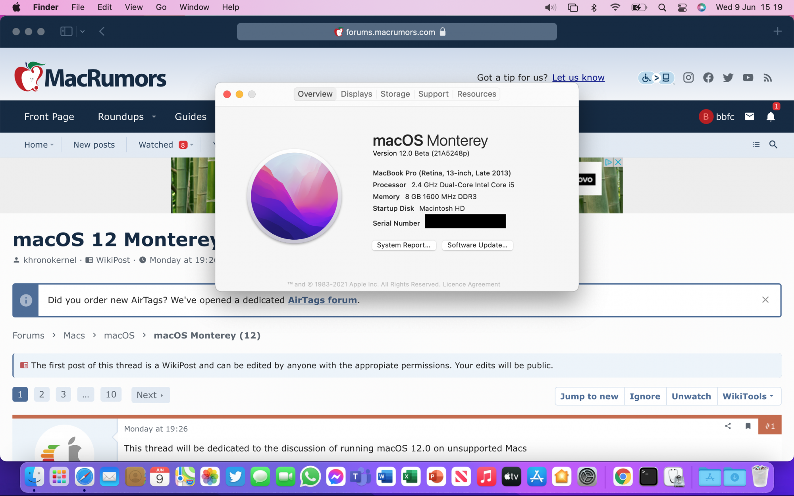Open the Watched dropdown arrow
Screen dimensions: 794x496
point(192,145)
